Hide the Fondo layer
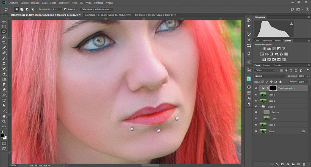The width and height of the screenshot is (311, 167). 256,131
